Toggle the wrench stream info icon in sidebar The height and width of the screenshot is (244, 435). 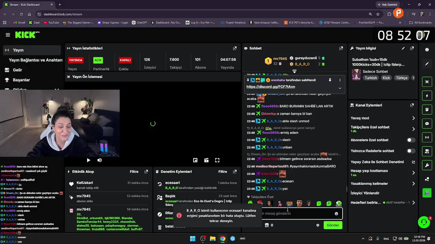pos(427,165)
